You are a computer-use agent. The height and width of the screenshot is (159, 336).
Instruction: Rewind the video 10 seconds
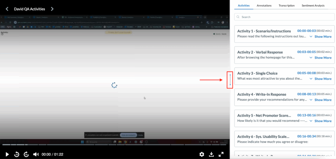pos(17,154)
